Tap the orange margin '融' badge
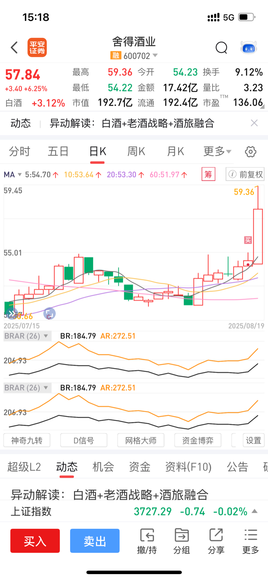 (116, 55)
